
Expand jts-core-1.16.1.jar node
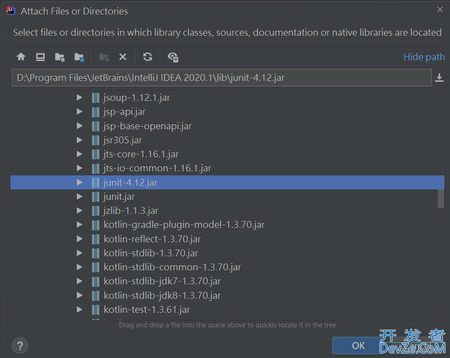pyautogui.click(x=80, y=154)
